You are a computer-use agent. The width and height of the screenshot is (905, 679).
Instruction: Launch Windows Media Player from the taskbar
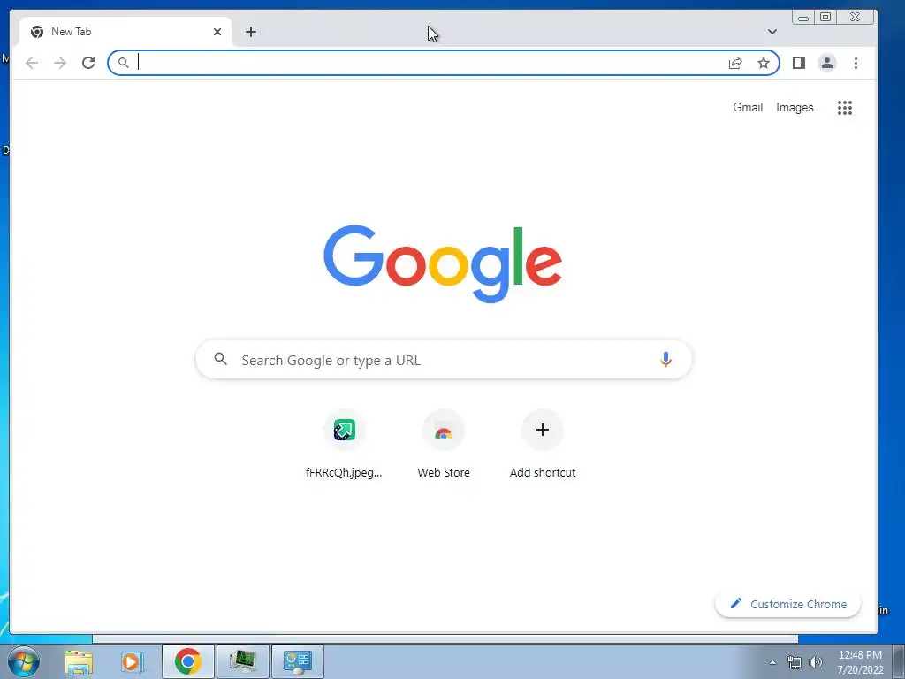point(133,661)
